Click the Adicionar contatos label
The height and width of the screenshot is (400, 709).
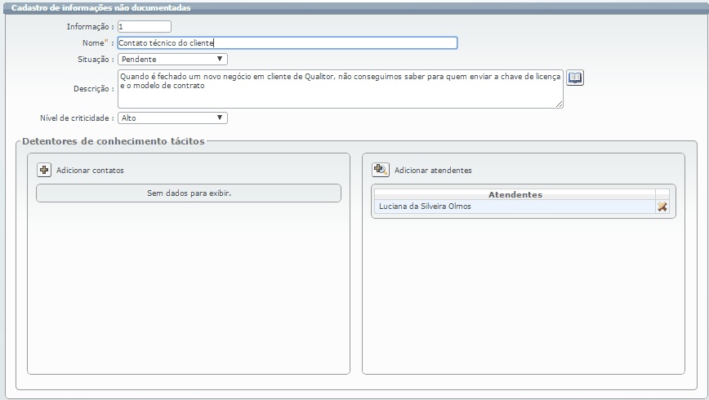coord(90,171)
